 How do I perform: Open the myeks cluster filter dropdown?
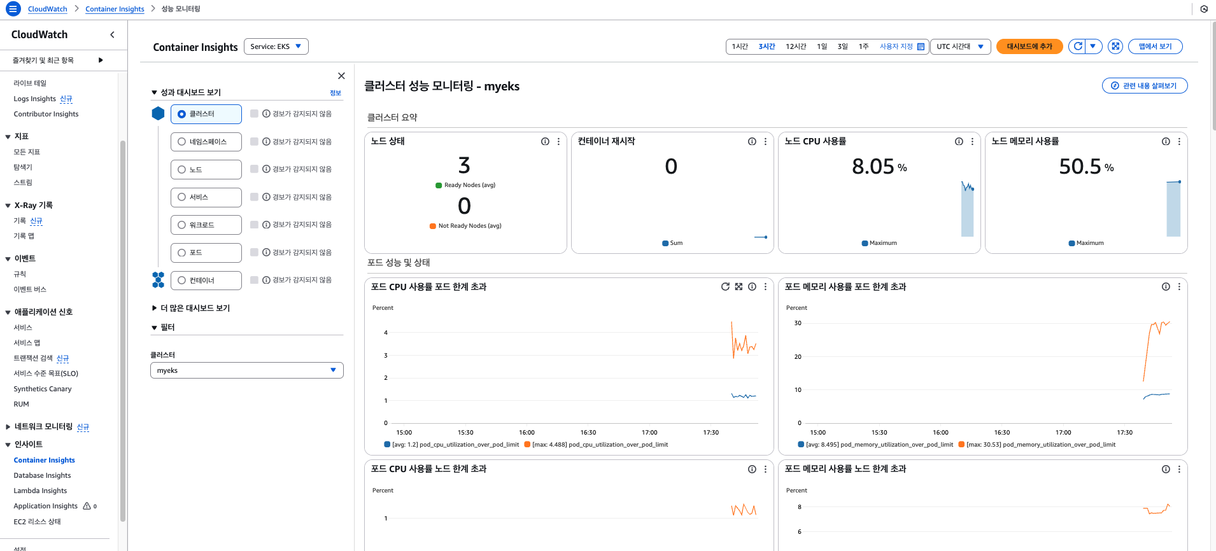point(246,370)
